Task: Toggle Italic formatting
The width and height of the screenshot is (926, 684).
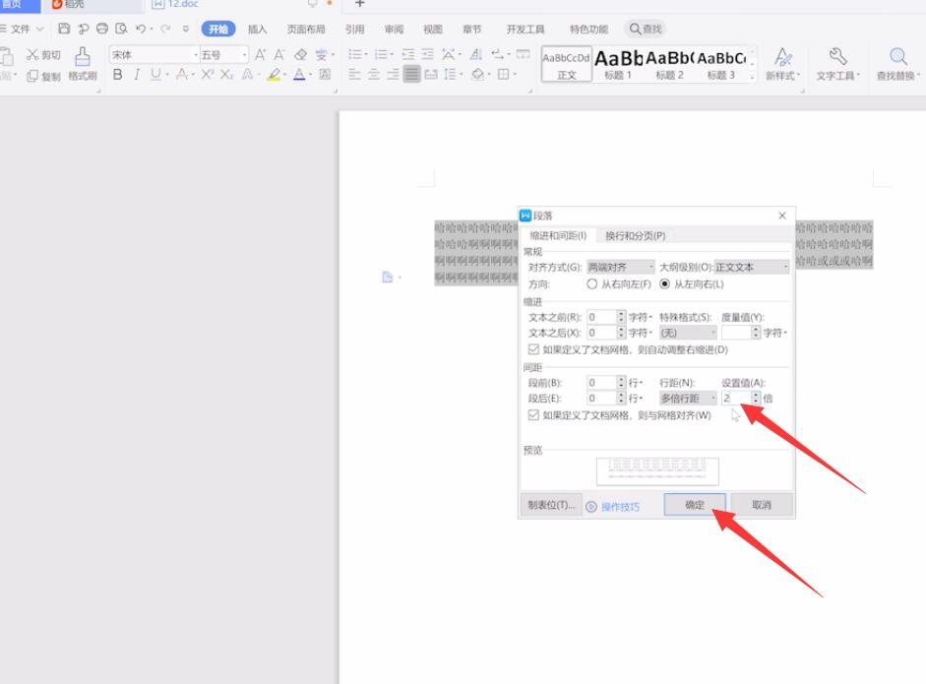Action: click(137, 75)
